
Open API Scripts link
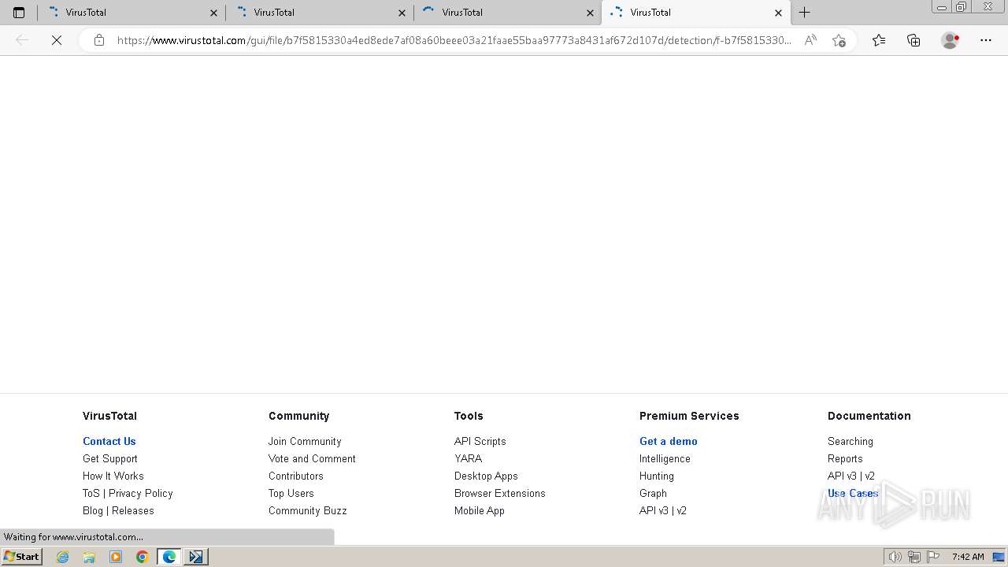480,441
